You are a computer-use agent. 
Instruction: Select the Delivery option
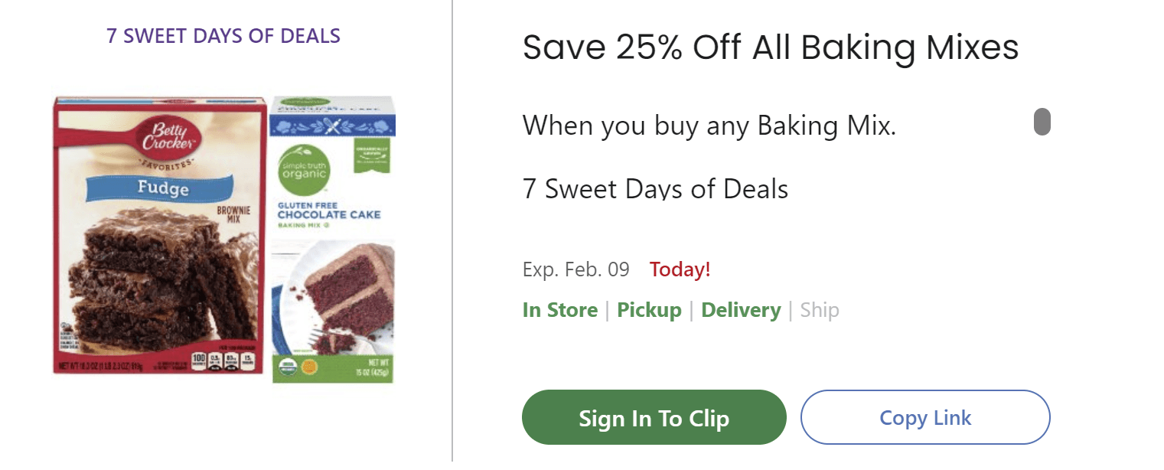click(741, 310)
